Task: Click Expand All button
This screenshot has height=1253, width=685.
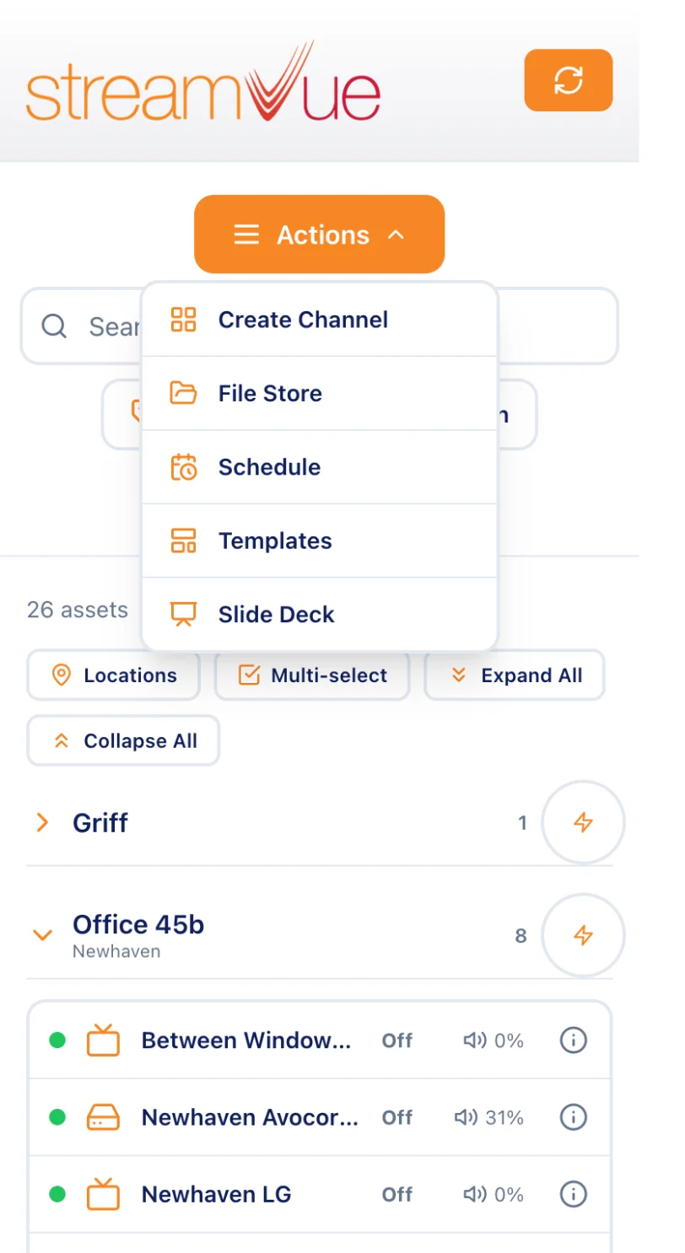Action: tap(515, 675)
